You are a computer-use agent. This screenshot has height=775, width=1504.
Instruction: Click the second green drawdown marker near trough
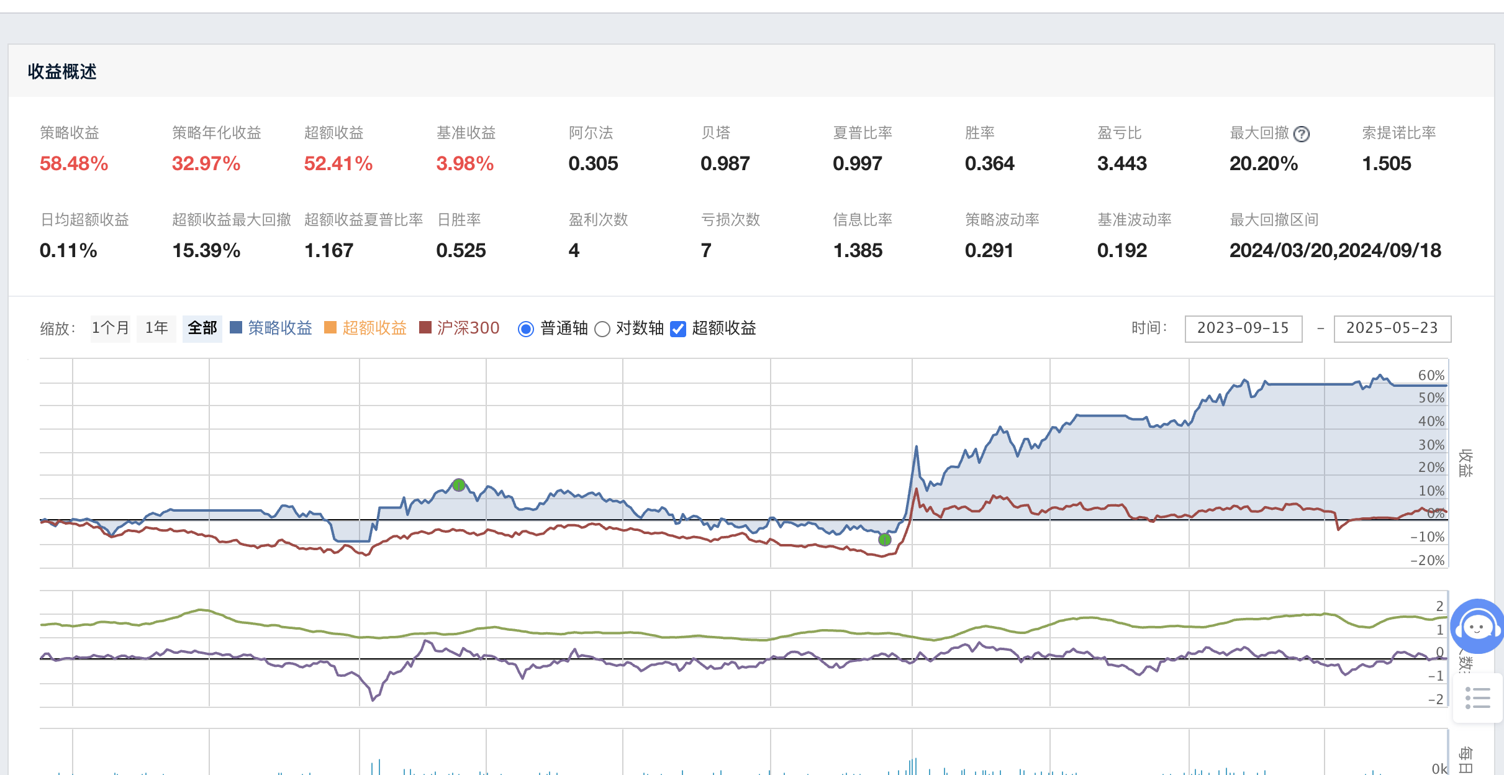(x=885, y=539)
